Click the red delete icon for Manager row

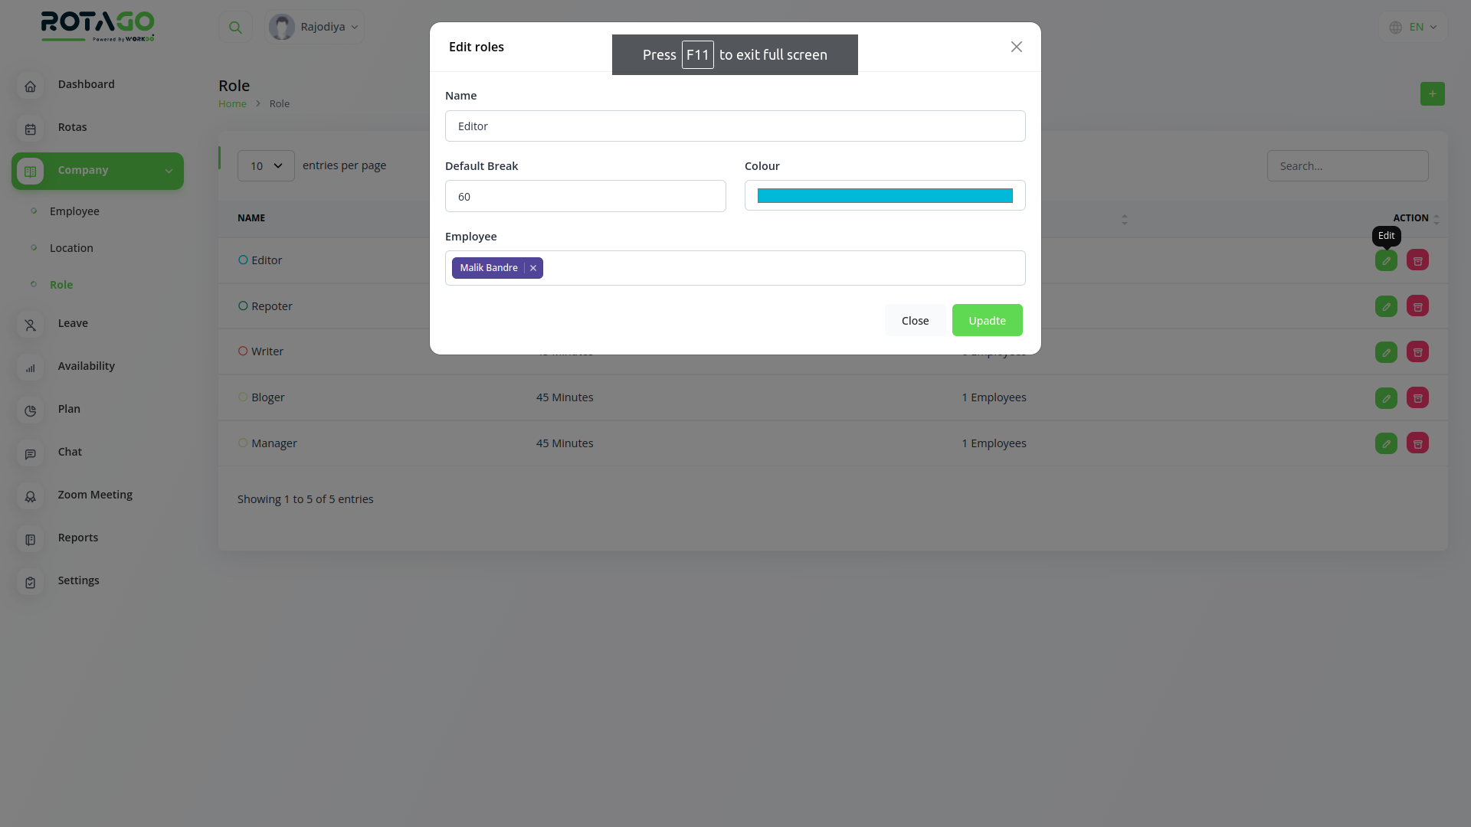1417,443
